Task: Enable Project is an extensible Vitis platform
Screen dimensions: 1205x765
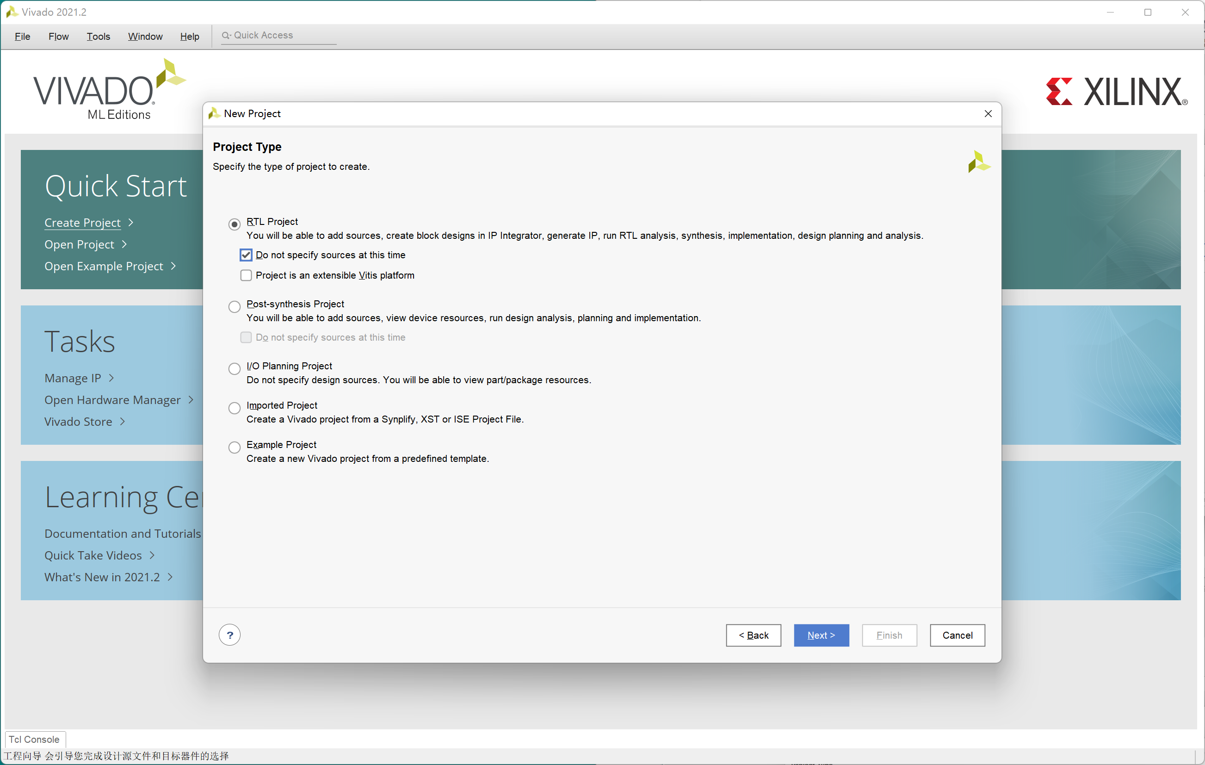Action: (x=247, y=275)
